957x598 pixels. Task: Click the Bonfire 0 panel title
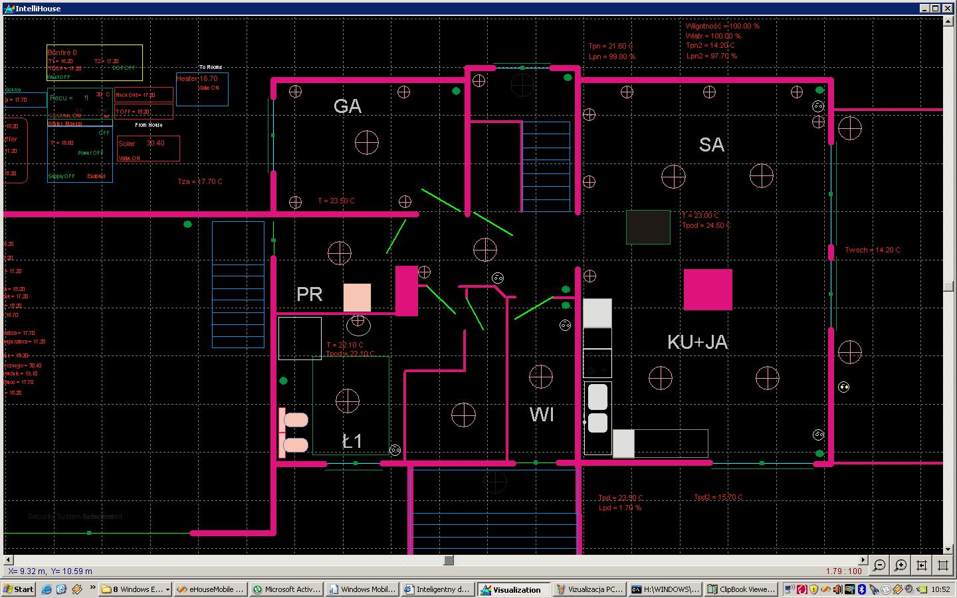pyautogui.click(x=62, y=52)
